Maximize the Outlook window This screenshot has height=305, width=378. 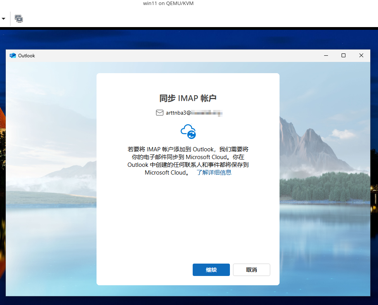[x=343, y=56]
